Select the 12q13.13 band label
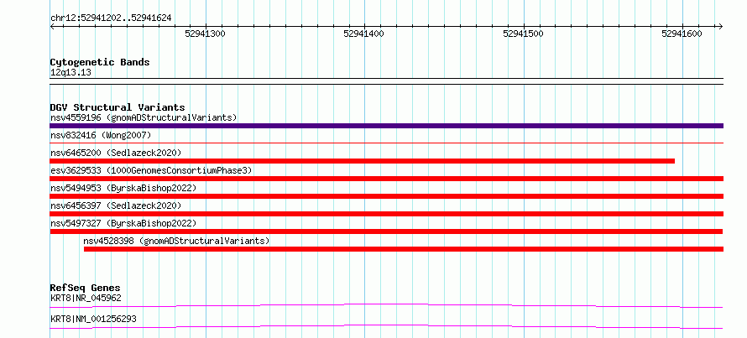Screen dimensions: 747x338 71,73
